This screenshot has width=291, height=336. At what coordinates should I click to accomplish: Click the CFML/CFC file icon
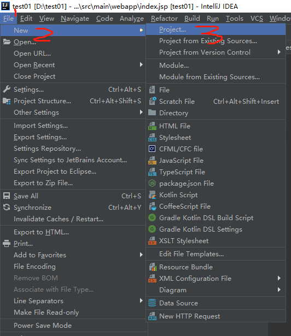(x=152, y=149)
